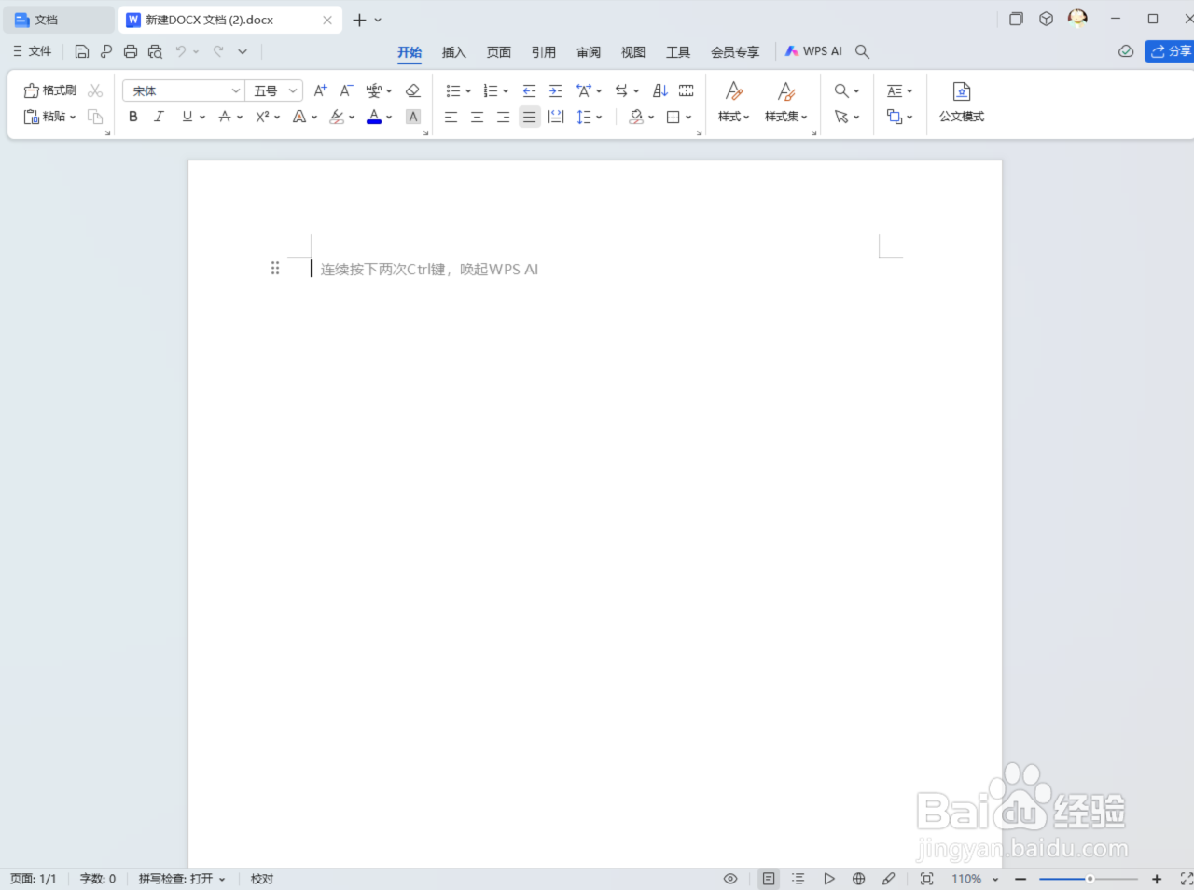Click the Save icon in quick toolbar
The image size is (1194, 890).
point(82,51)
